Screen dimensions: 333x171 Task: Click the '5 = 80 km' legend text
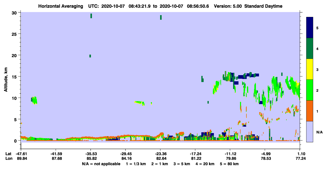click(229, 164)
